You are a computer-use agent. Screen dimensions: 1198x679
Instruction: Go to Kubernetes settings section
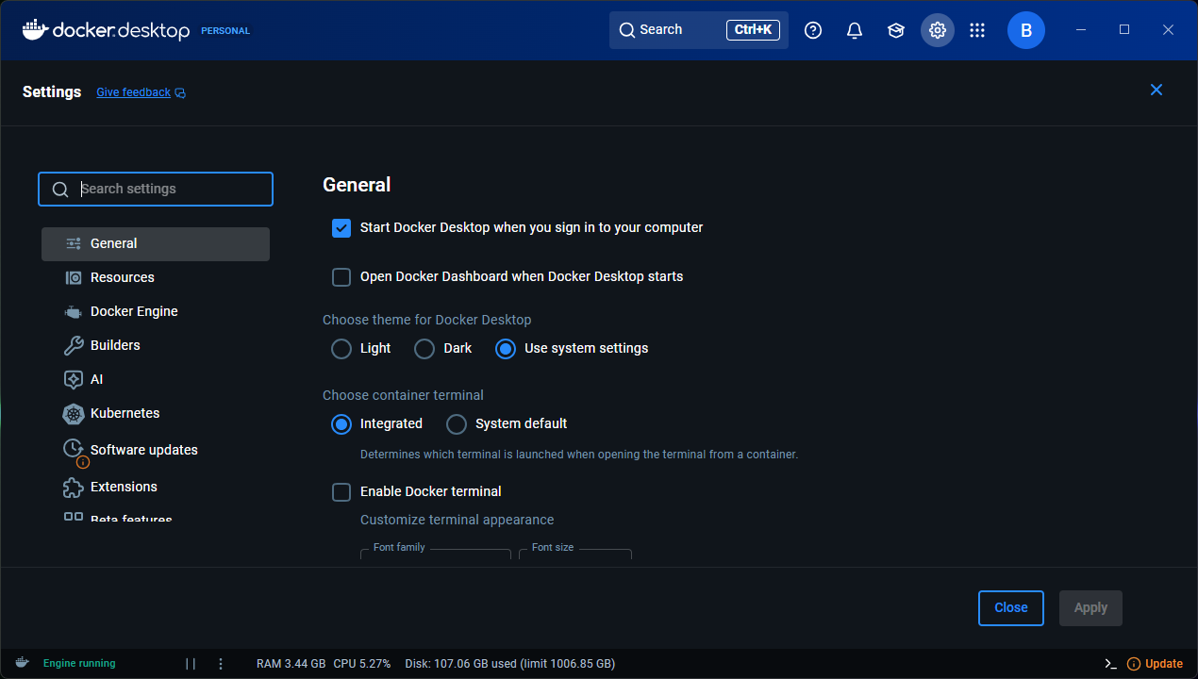125,413
